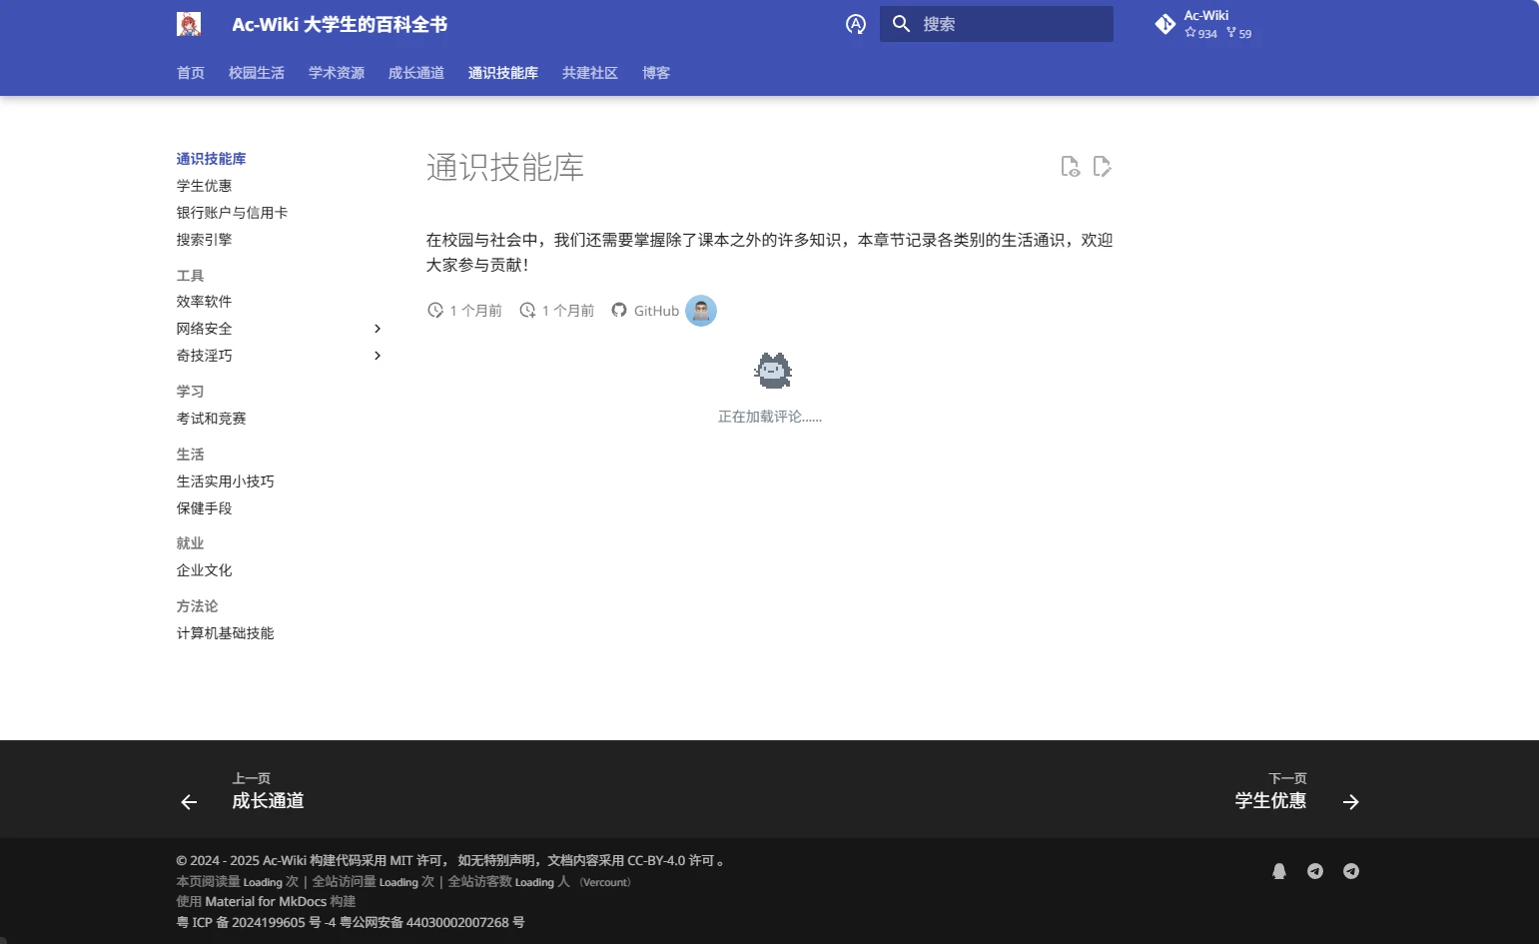Go to the 博客 tab
Viewport: 1539px width, 944px height.
click(655, 73)
